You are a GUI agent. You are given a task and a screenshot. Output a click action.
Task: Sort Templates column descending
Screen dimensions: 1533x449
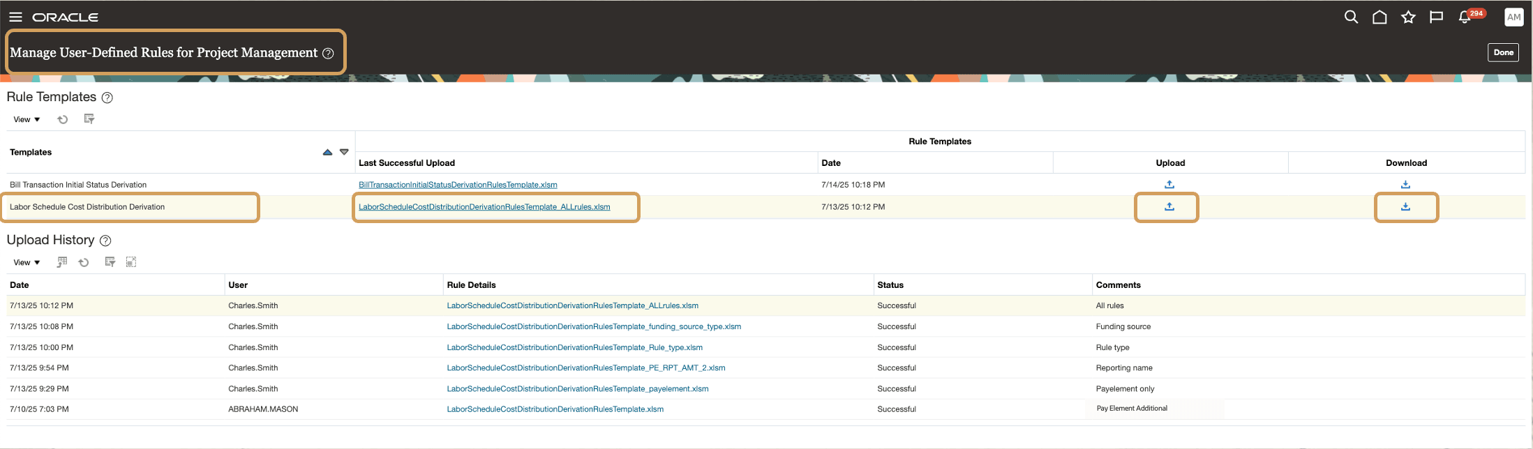(344, 152)
